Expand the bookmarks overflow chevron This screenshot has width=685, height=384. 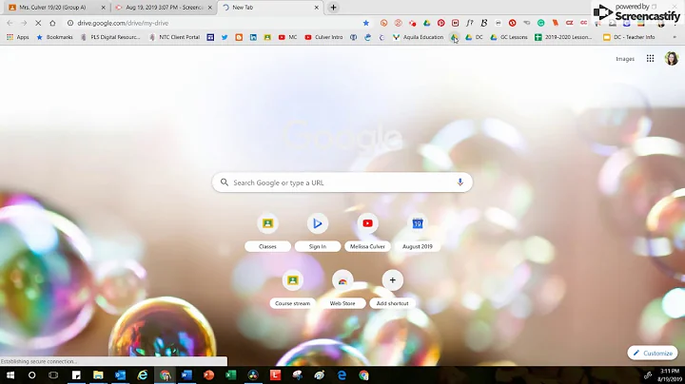click(675, 37)
